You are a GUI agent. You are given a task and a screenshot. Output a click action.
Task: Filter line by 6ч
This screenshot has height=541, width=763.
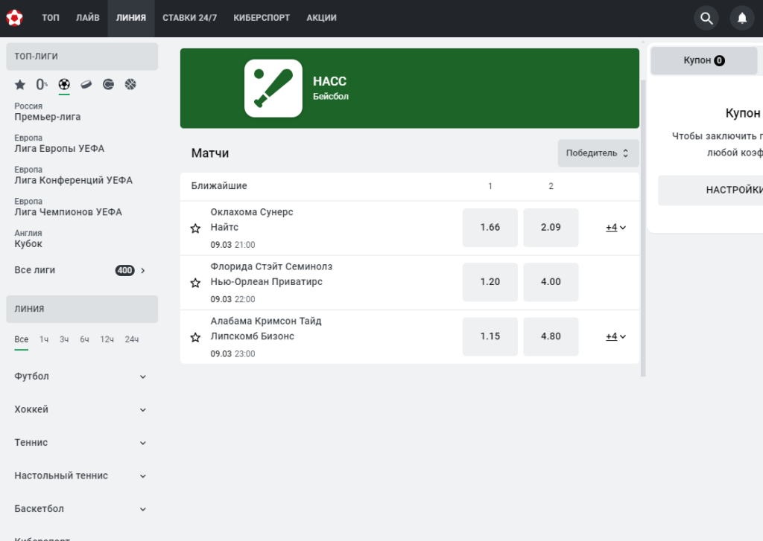click(84, 339)
